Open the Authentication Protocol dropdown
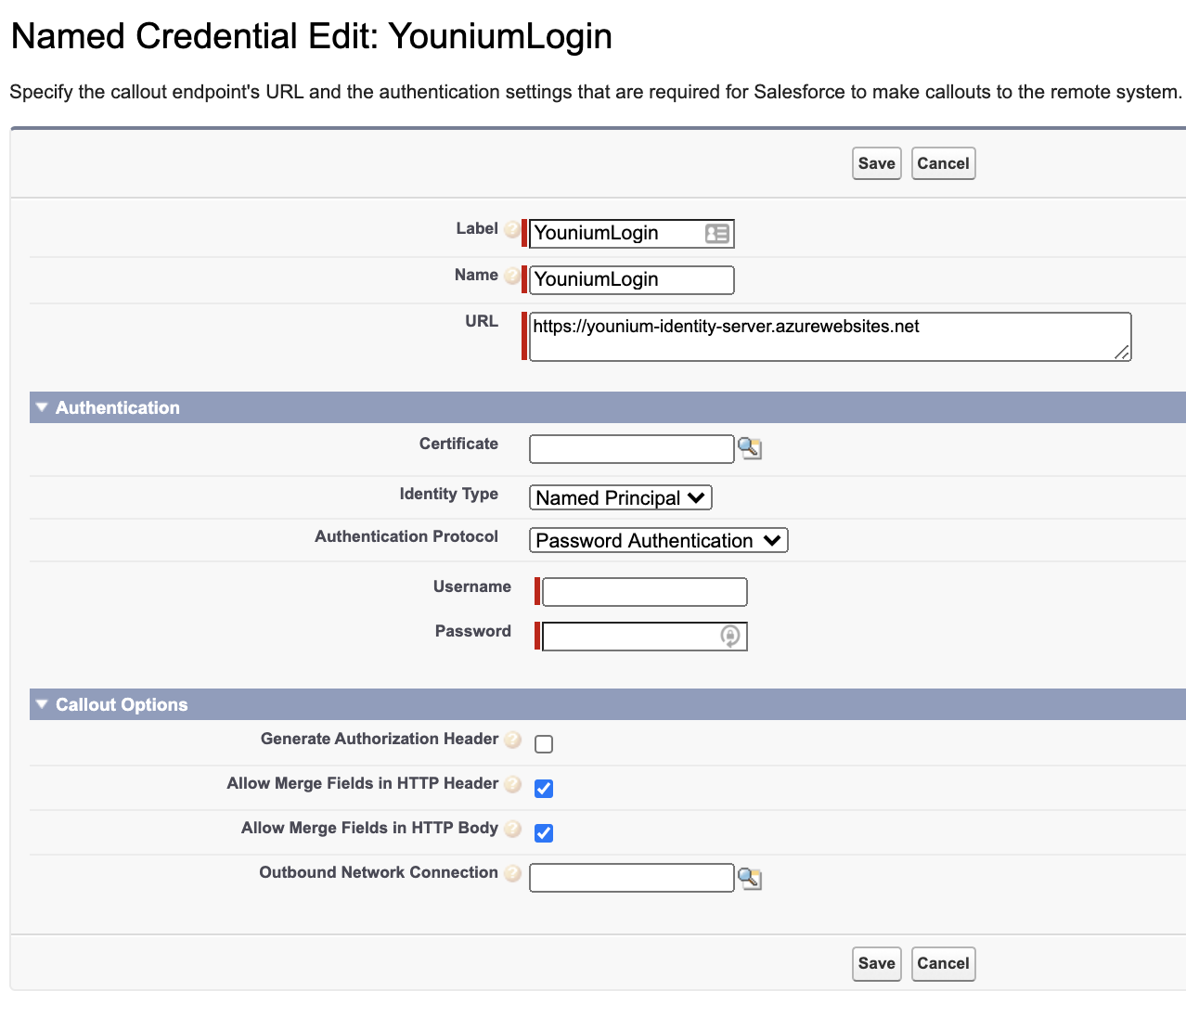Viewport: 1186px width, 1017px height. pos(659,541)
